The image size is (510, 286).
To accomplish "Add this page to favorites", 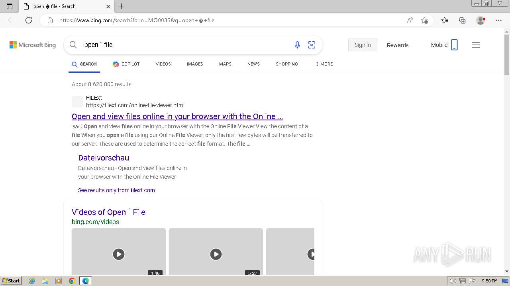I will [x=424, y=20].
